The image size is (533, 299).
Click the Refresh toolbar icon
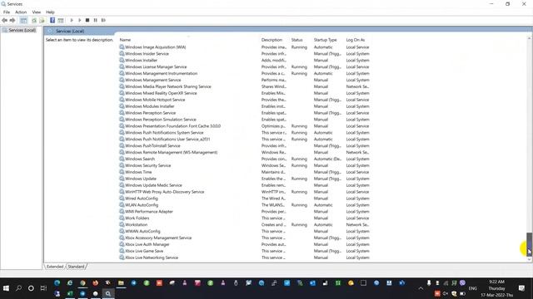click(x=34, y=20)
